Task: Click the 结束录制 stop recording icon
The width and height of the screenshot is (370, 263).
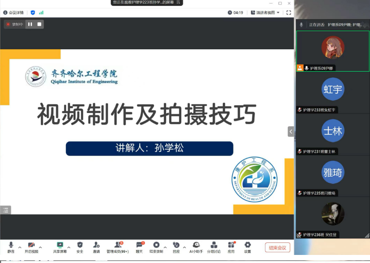Action: 156,245
